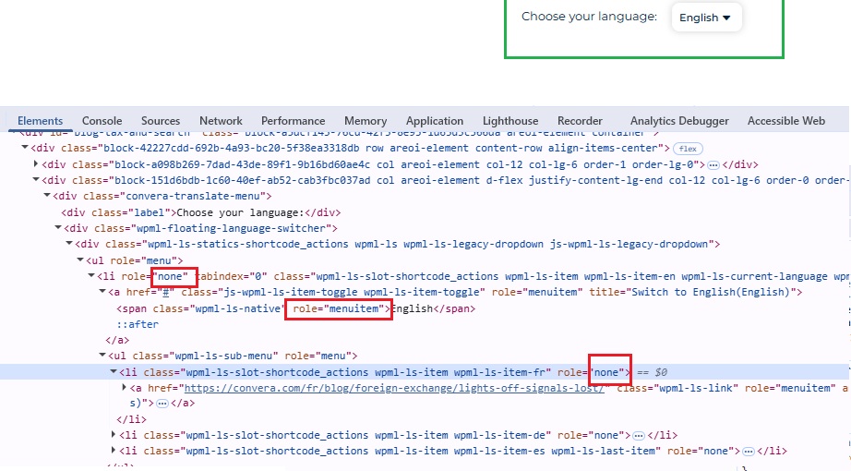Click ellipsis in block-a098b269 div row
Screen dimensions: 851x471
click(x=713, y=164)
